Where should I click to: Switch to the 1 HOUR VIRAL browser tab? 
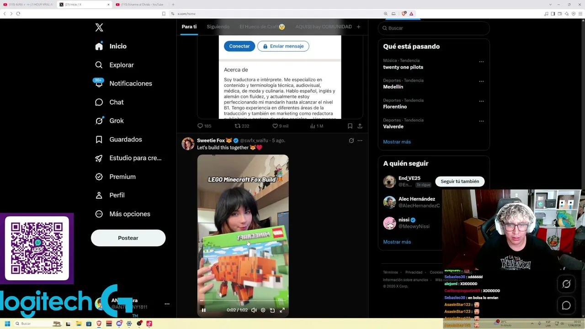click(x=27, y=5)
